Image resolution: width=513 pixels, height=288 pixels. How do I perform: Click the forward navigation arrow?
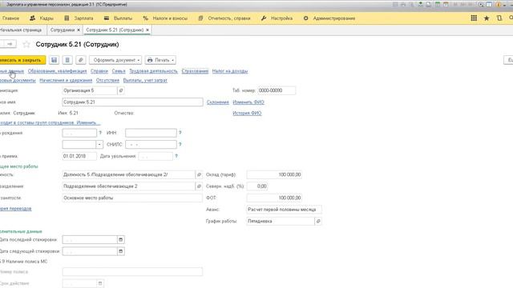pyautogui.click(x=10, y=44)
